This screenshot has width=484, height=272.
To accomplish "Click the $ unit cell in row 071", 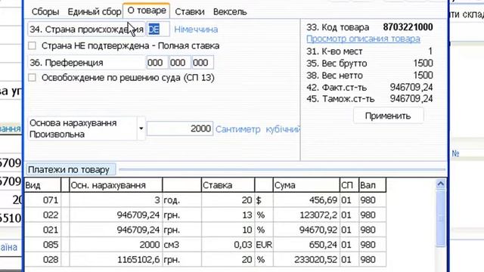I will [264, 200].
